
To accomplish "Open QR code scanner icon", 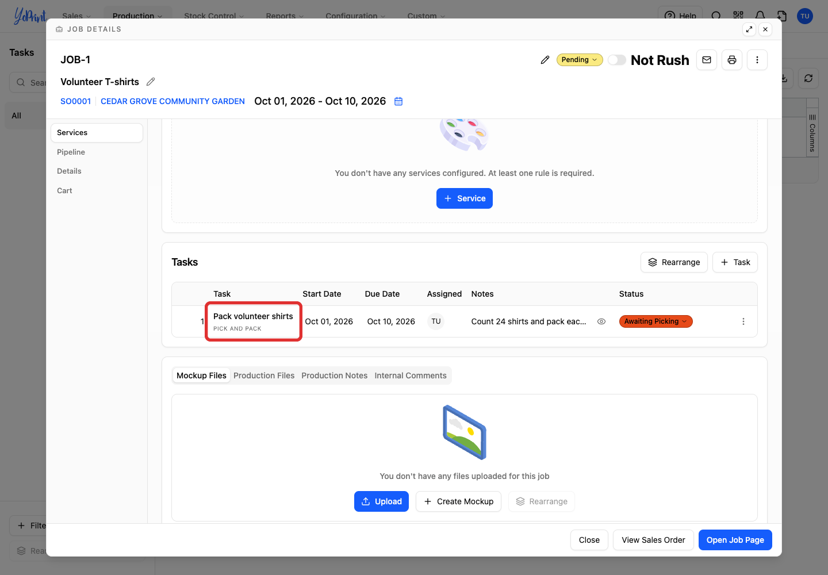I will pos(738,16).
